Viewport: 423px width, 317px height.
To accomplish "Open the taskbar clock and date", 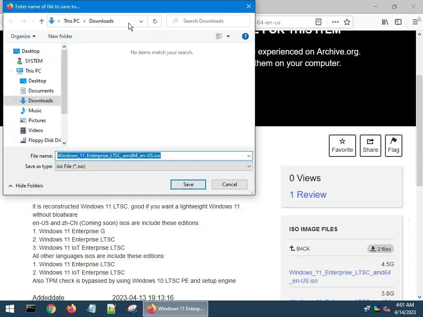I will [x=405, y=309].
